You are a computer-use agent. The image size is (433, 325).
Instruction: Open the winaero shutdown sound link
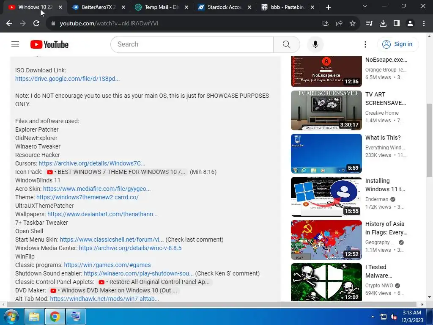pyautogui.click(x=139, y=273)
